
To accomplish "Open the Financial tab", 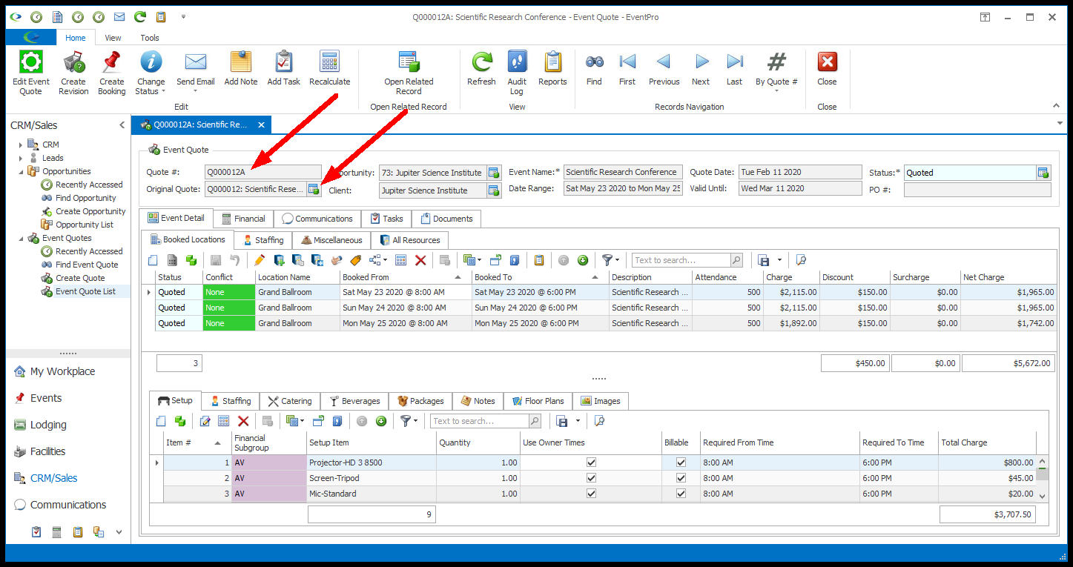I will click(243, 219).
